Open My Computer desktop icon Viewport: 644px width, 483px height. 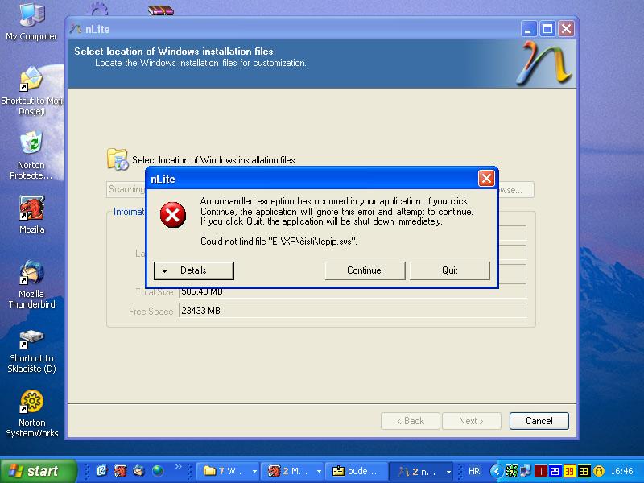point(31,23)
